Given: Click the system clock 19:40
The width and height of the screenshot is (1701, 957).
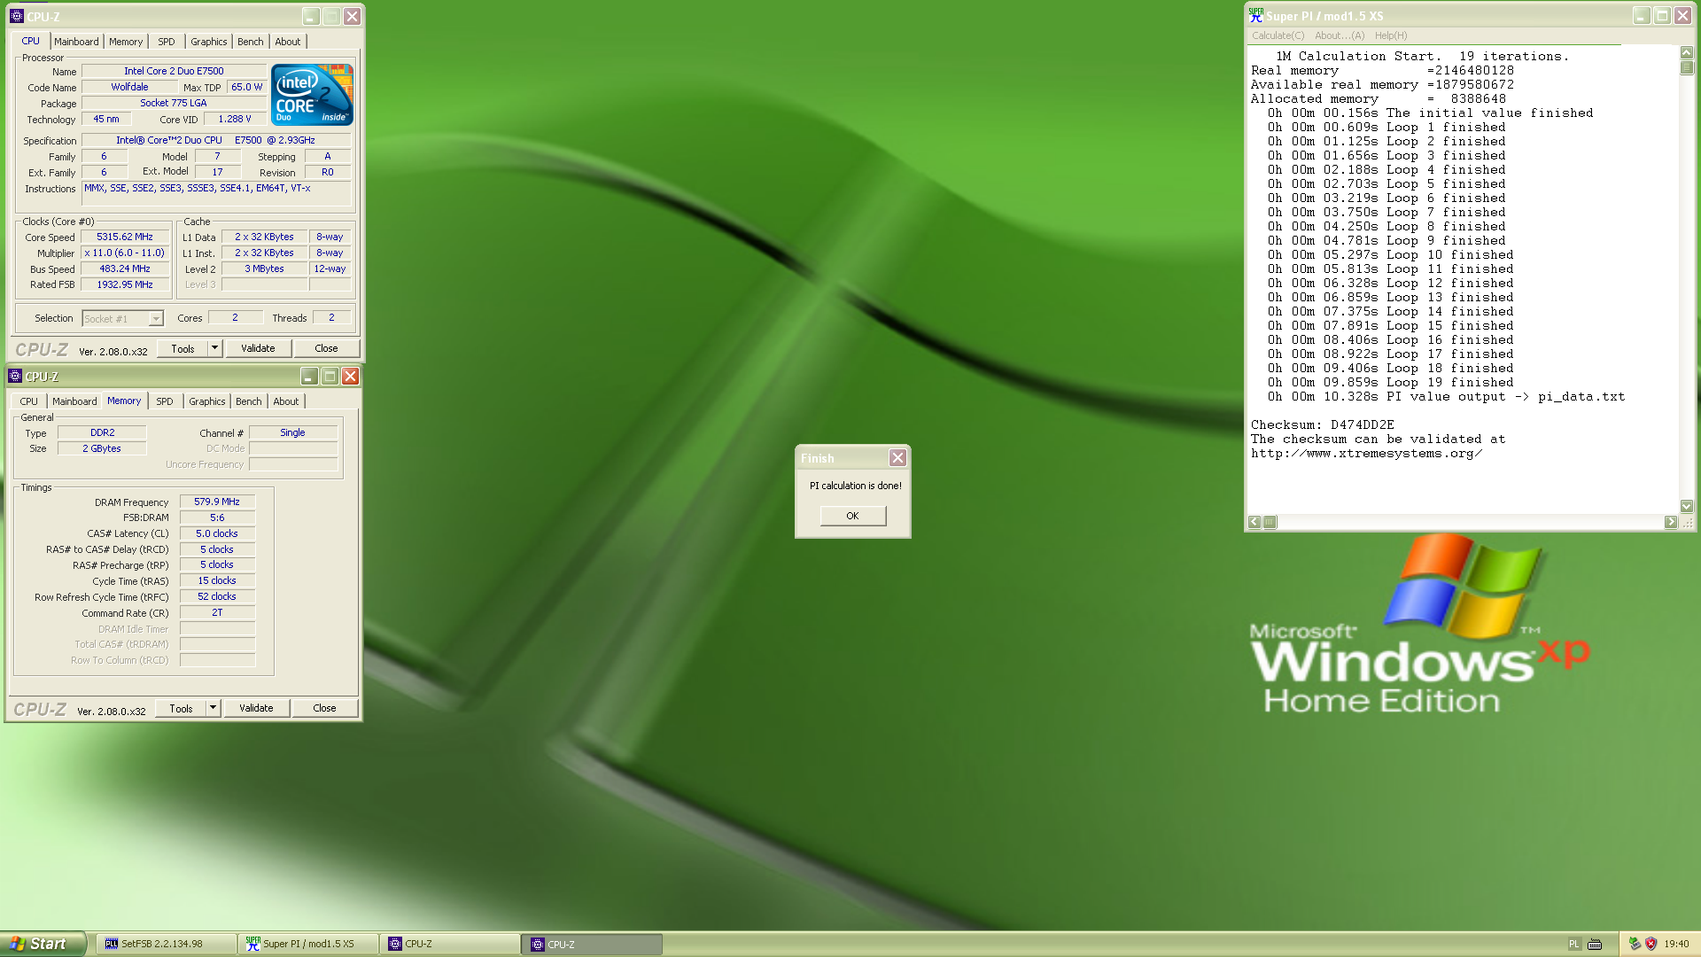Looking at the screenshot, I should tap(1676, 945).
